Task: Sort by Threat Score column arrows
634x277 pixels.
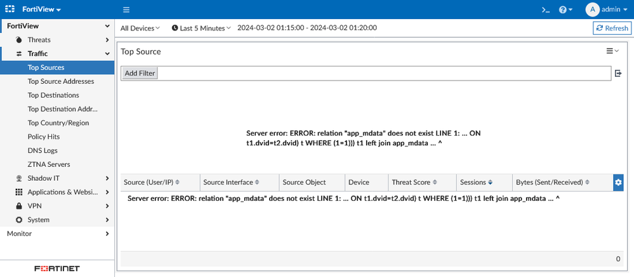Action: pos(435,183)
